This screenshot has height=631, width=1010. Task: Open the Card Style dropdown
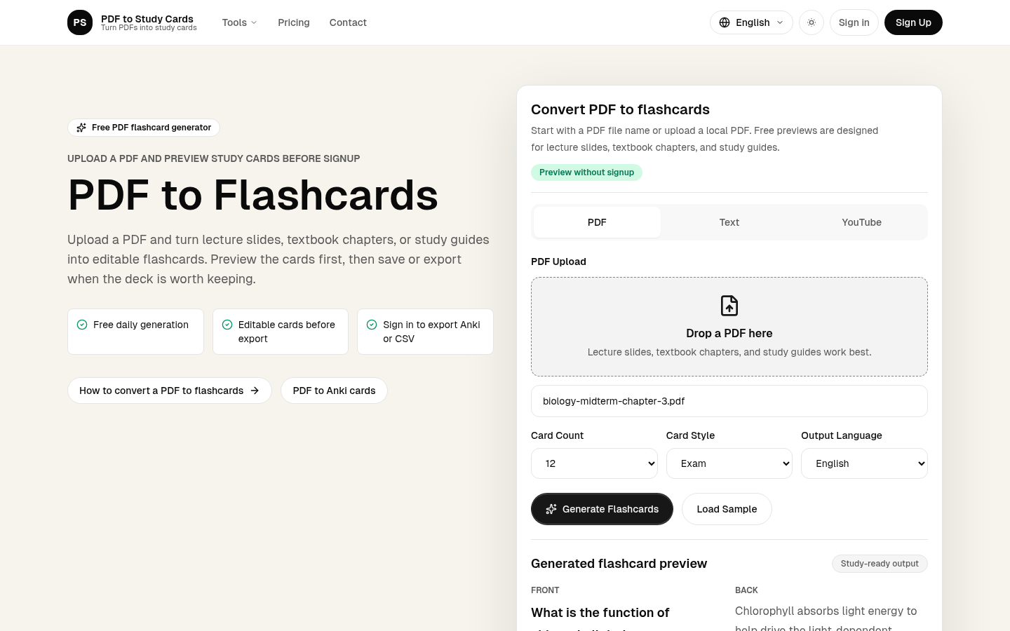pos(729,463)
